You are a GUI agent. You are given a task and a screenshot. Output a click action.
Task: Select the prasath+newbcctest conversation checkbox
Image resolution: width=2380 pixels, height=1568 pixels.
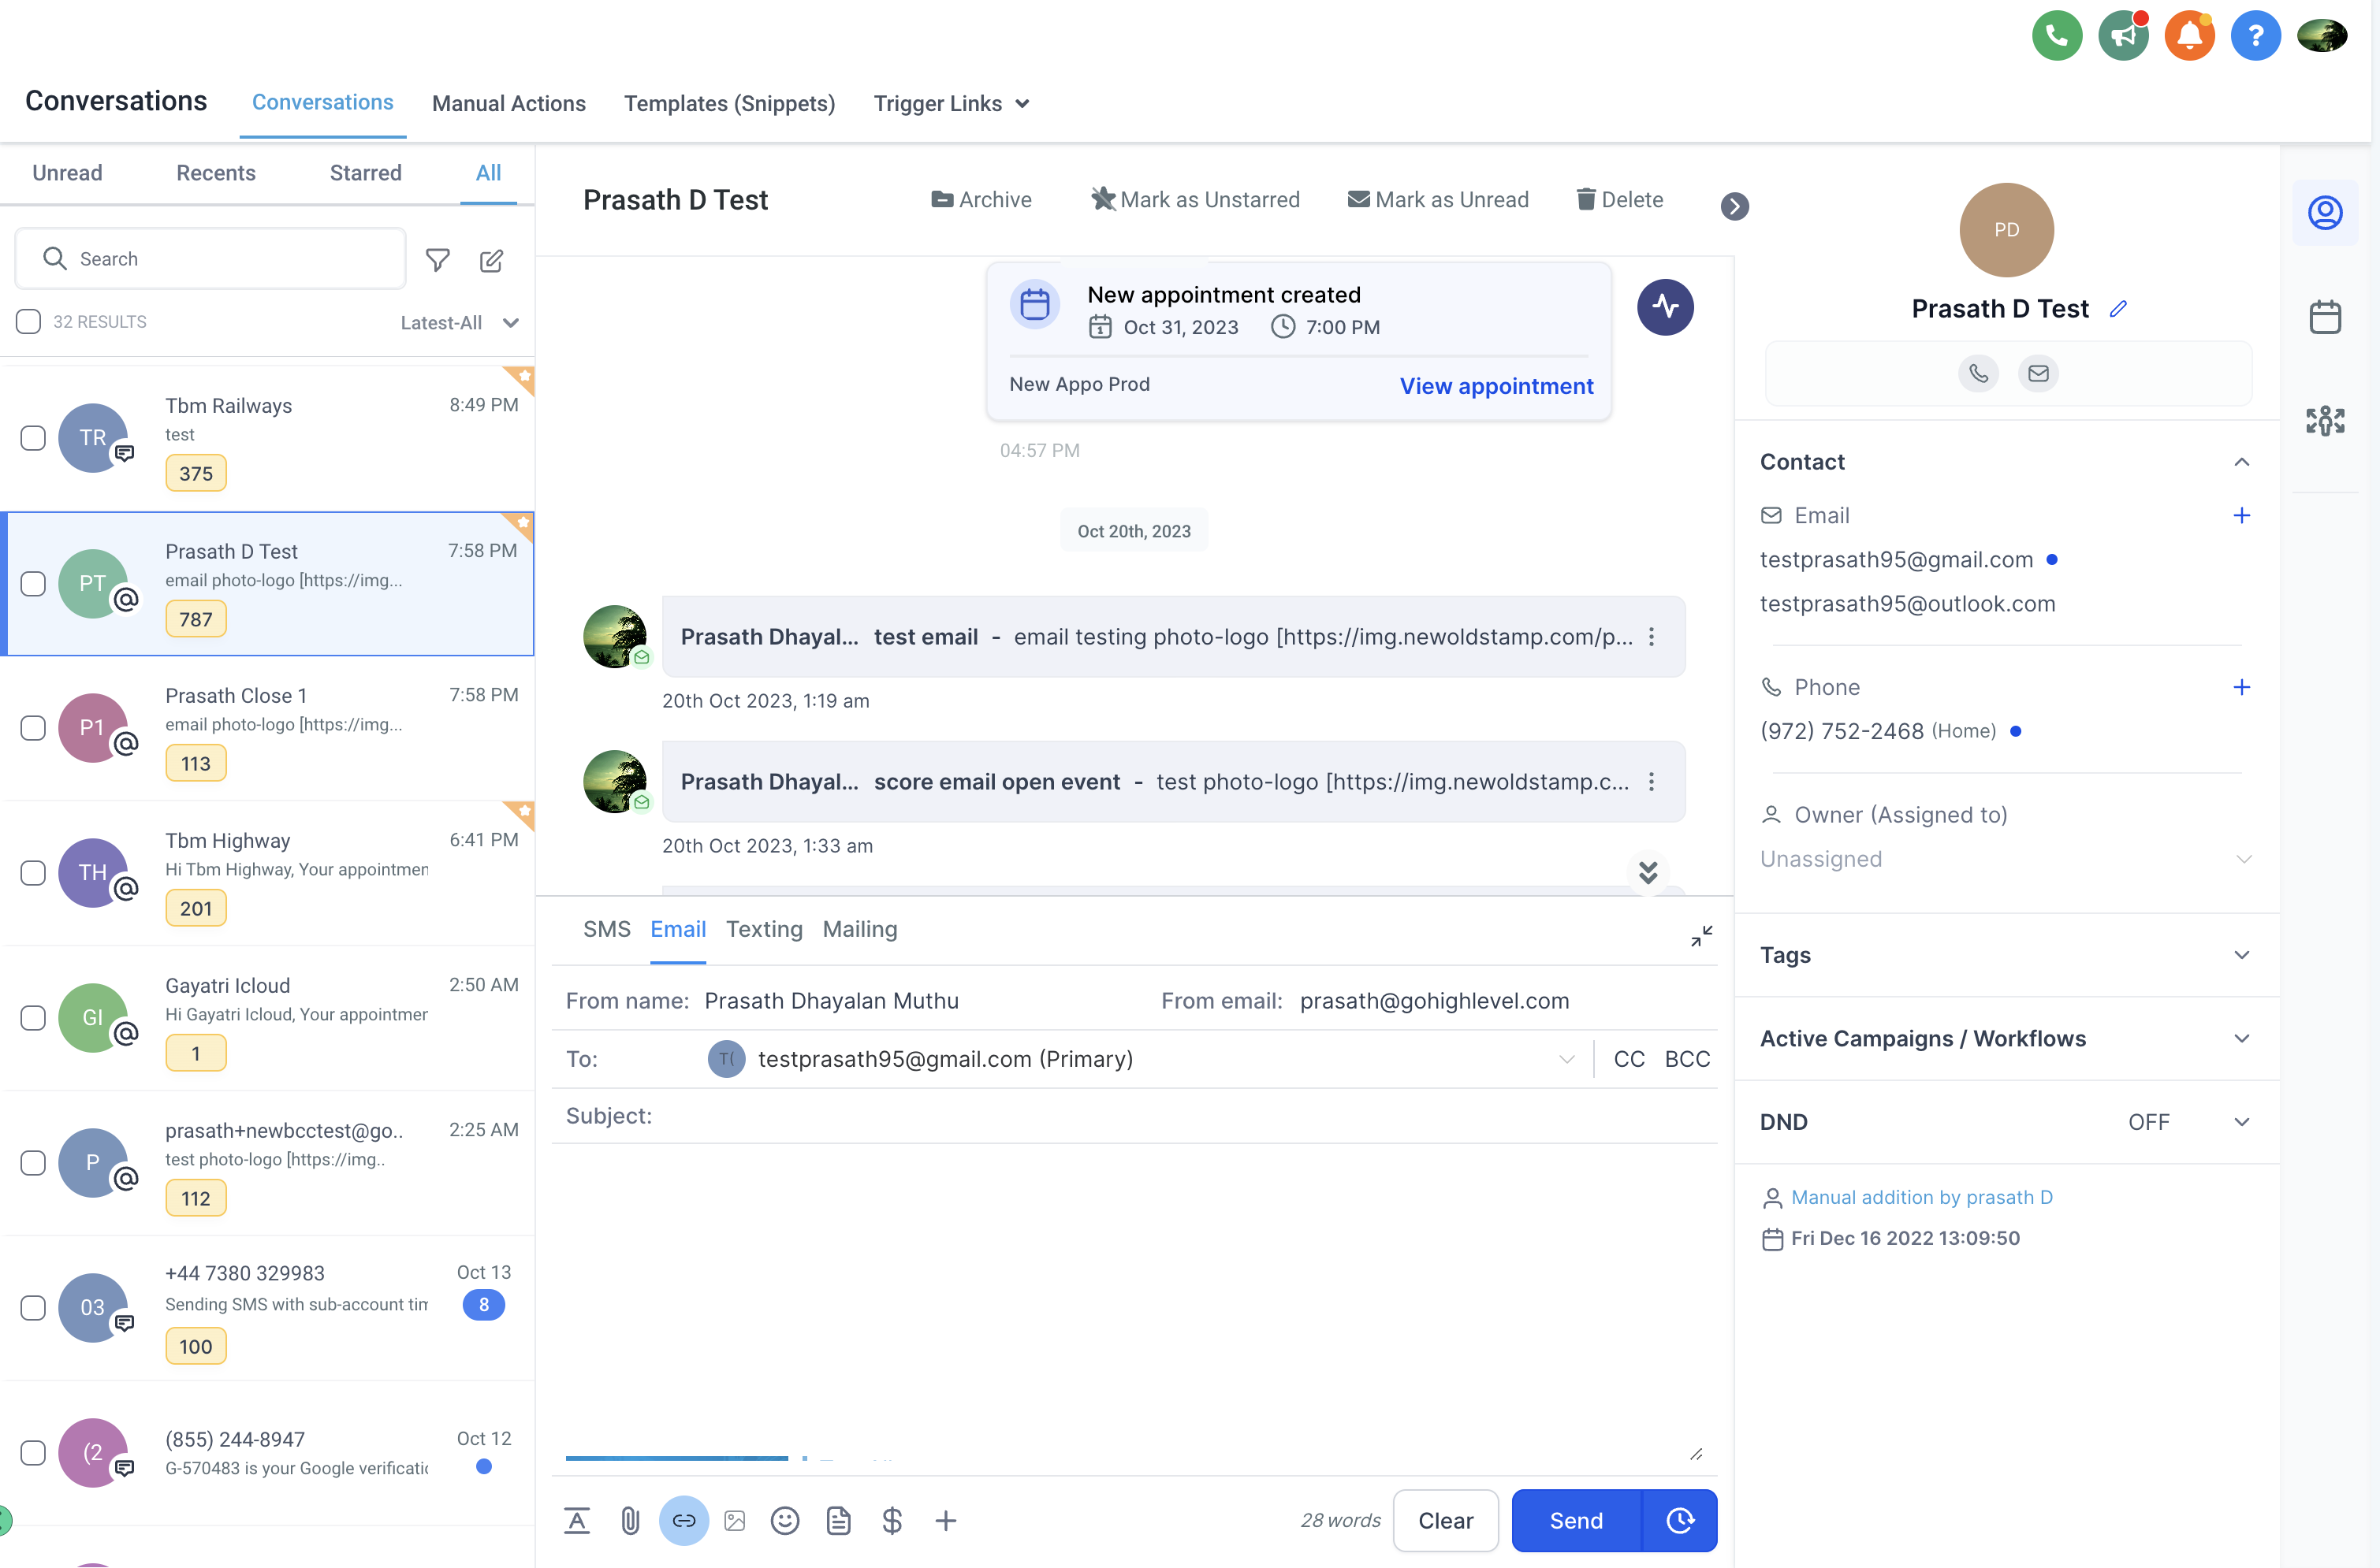pyautogui.click(x=33, y=1162)
